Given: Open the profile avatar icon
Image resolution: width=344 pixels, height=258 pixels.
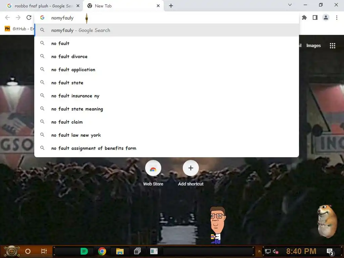Looking at the screenshot, I should [326, 17].
